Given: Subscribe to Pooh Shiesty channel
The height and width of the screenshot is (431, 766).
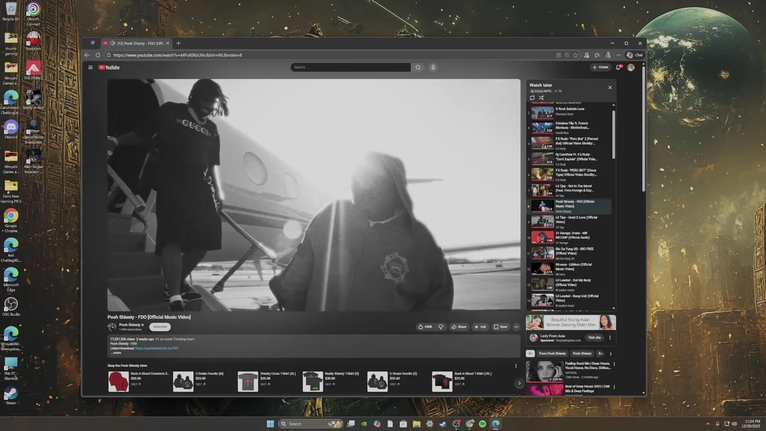Looking at the screenshot, I should (160, 327).
